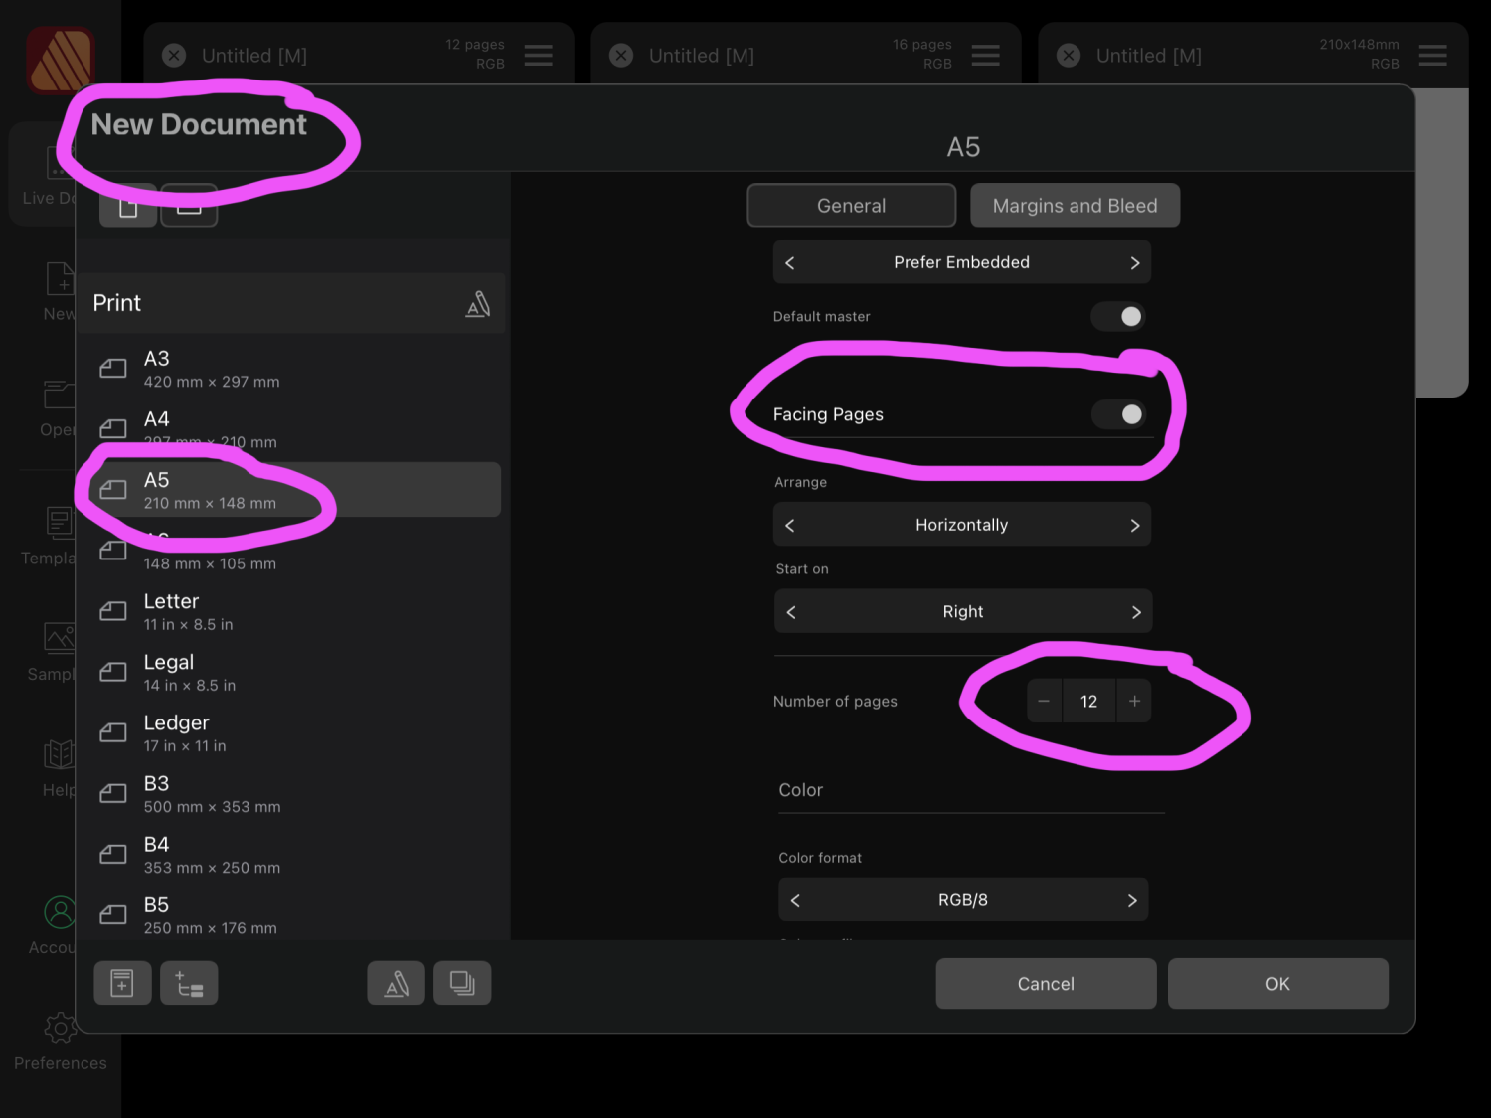This screenshot has height=1118, width=1491.
Task: Change color format from RGB/8
Action: coord(1131,899)
